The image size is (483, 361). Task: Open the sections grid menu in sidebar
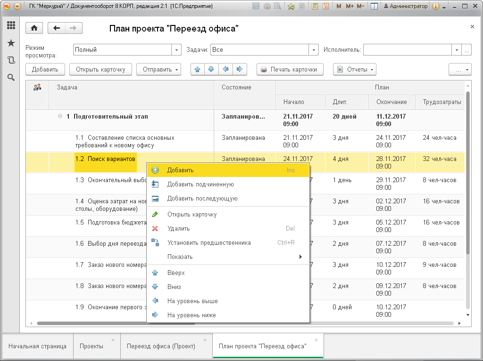tap(11, 25)
